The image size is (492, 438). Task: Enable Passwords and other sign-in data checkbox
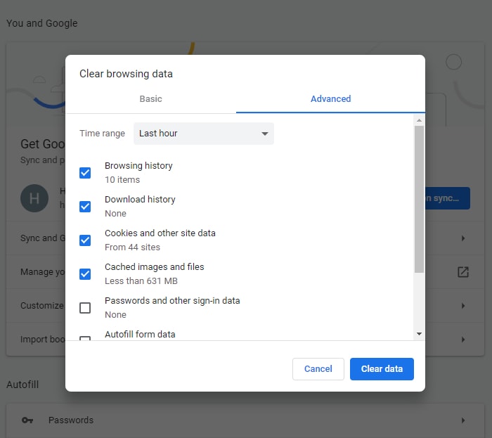pos(85,308)
